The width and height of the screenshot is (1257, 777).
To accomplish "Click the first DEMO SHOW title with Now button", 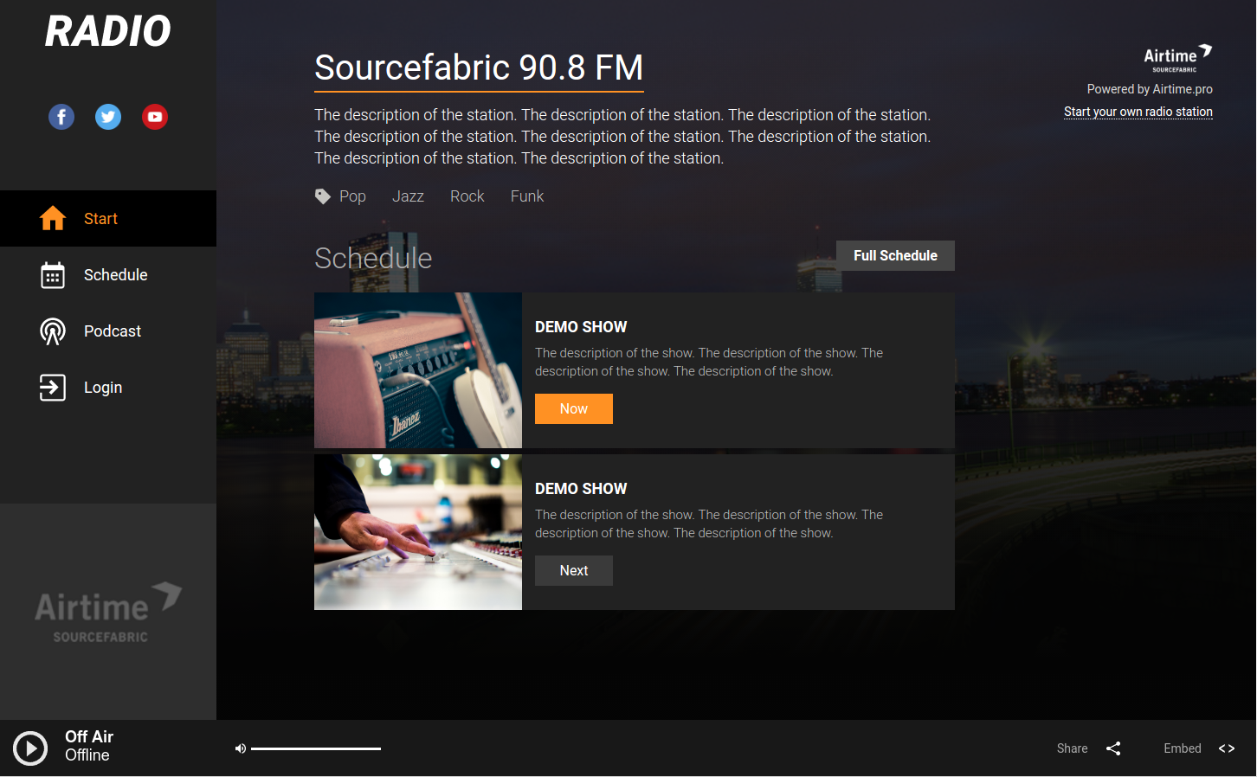I will coord(581,327).
